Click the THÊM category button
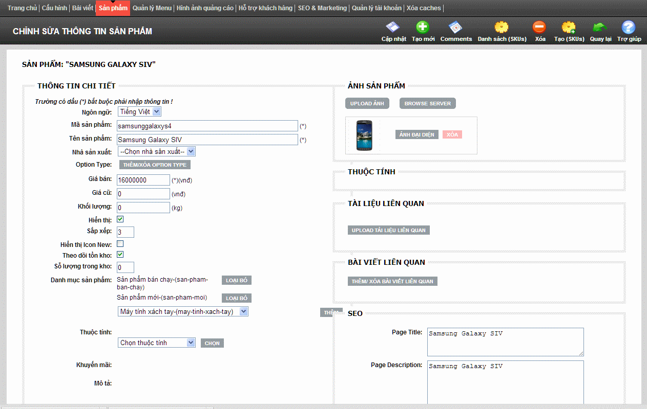 [331, 312]
